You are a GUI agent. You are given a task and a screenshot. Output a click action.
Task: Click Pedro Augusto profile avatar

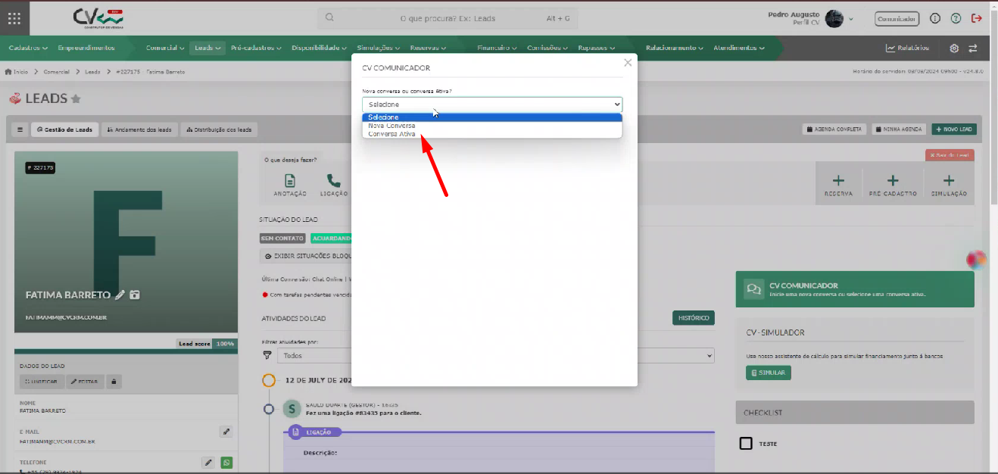pos(834,19)
